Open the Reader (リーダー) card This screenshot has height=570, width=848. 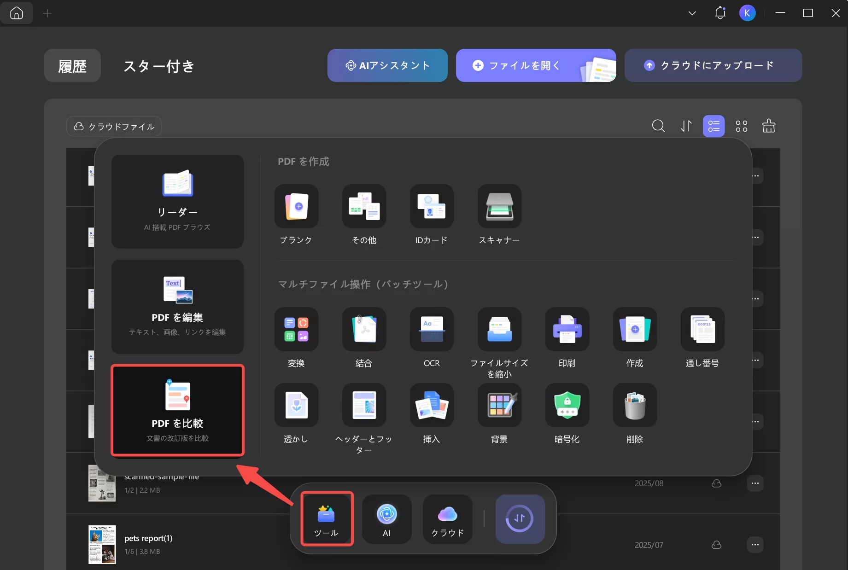(177, 201)
